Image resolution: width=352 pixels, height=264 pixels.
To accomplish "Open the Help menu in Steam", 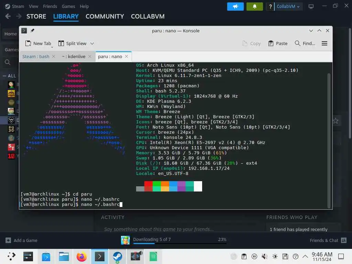I will 84,6.
